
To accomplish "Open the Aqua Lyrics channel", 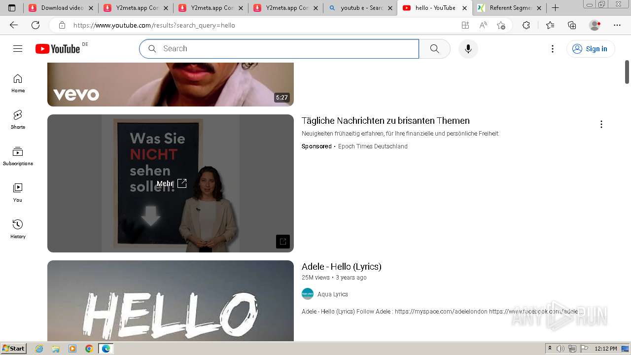I will [x=333, y=294].
